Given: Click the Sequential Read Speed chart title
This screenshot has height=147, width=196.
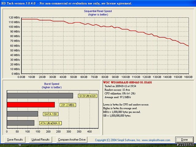Looking at the screenshot, I should 98,11.
